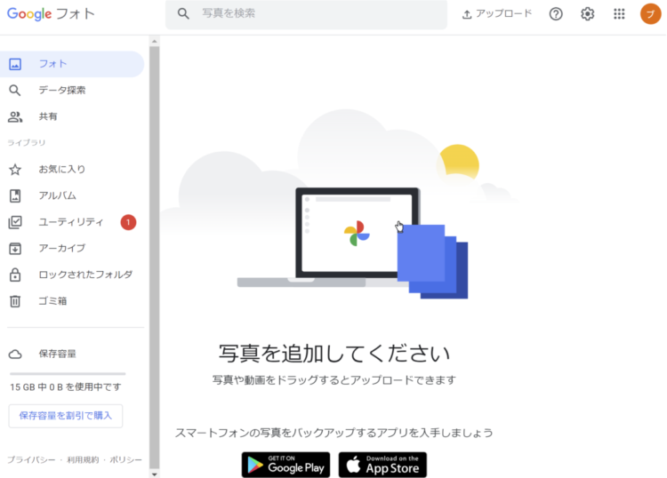Click the お気に入り star icon
The image size is (667, 478).
click(15, 170)
